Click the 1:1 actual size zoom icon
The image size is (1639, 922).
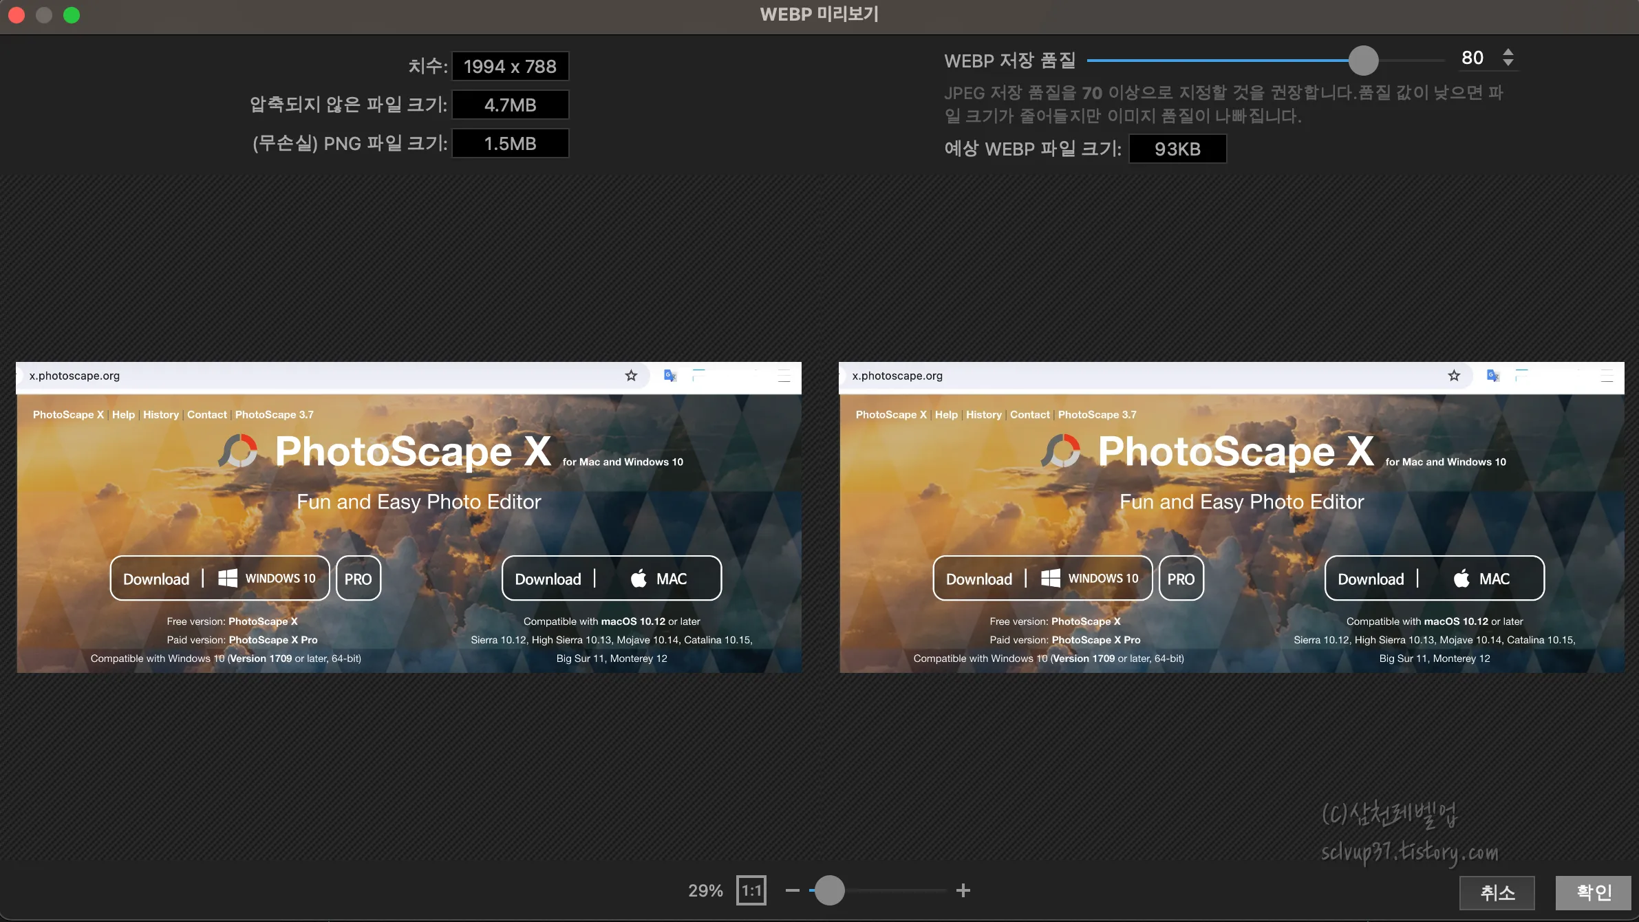tap(751, 890)
